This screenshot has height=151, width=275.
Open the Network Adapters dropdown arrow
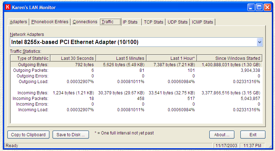tap(259, 42)
